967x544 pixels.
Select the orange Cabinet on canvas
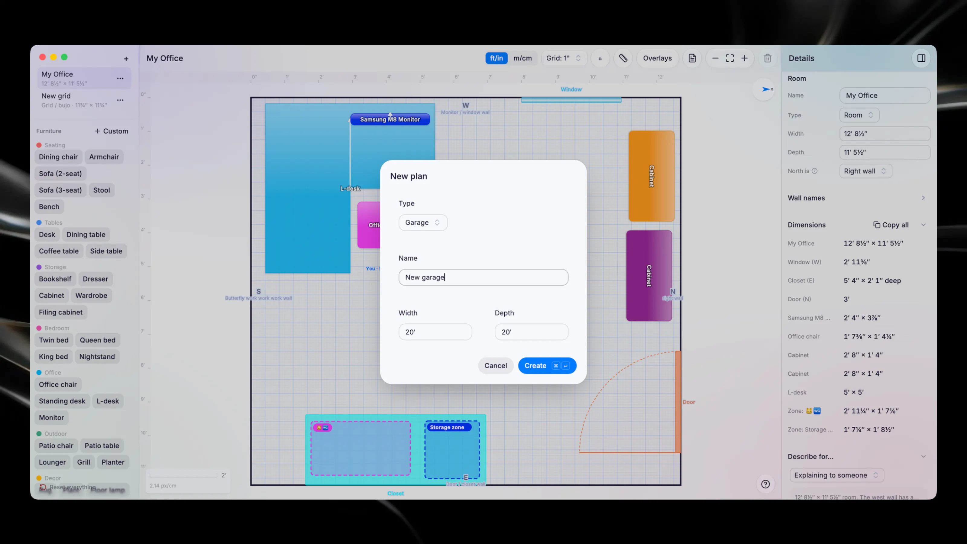pos(651,176)
